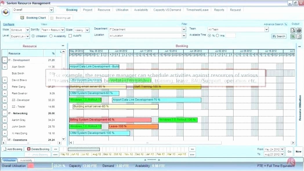304x171 pixels.
Task: Open the Sort By dropdown
Action: point(62,30)
